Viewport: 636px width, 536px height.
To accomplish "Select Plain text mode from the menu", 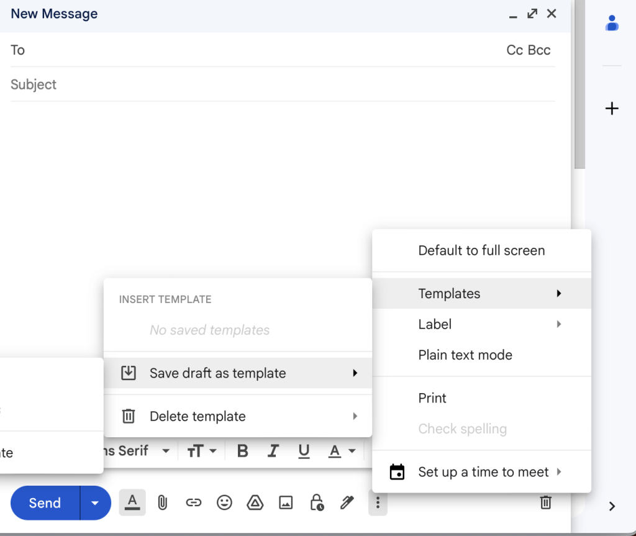I will [465, 355].
